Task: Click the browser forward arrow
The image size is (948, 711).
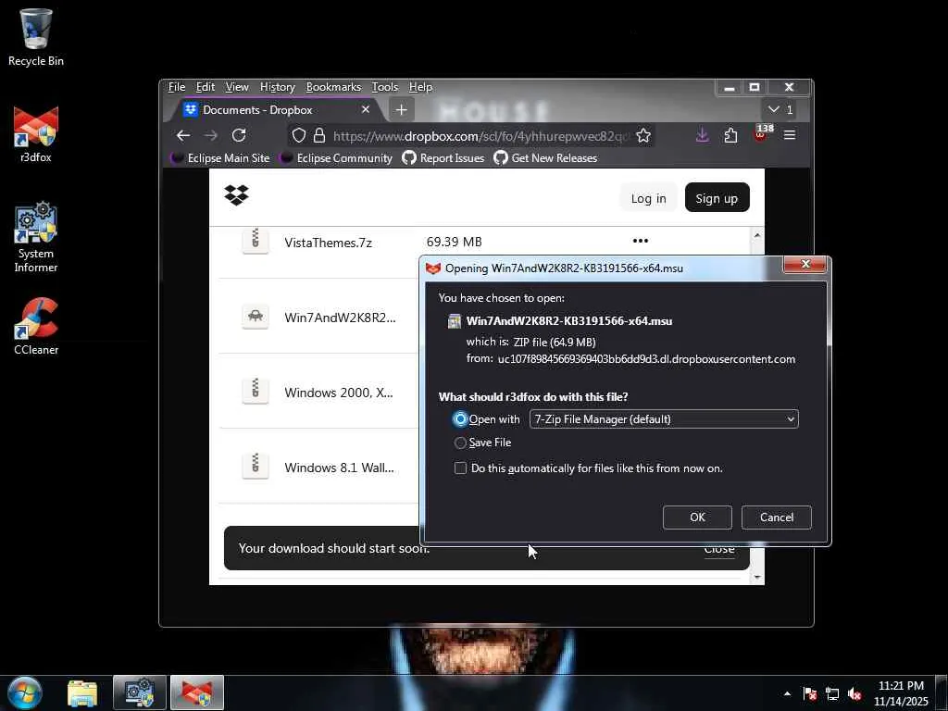Action: point(210,135)
